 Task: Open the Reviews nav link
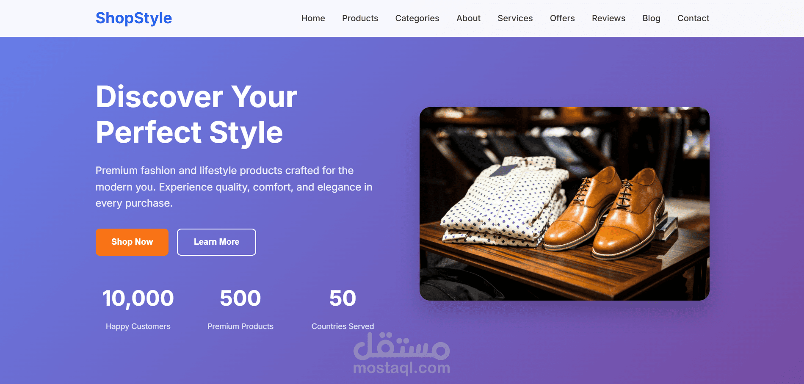609,18
